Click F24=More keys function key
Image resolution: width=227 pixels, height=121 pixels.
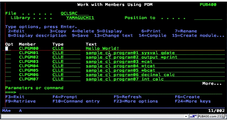click(x=193, y=101)
